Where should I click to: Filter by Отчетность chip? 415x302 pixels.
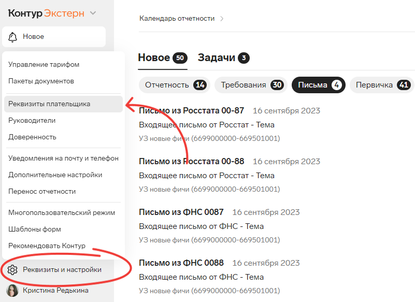tap(175, 85)
